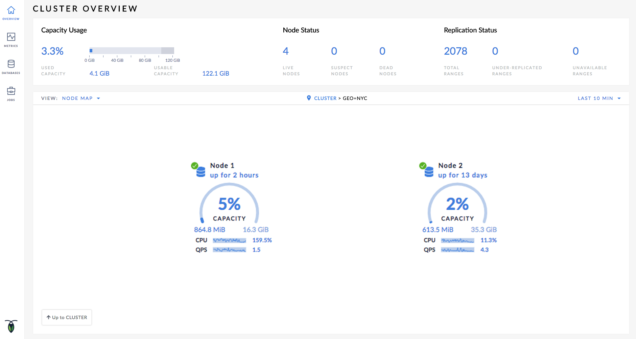The width and height of the screenshot is (636, 339).
Task: Click the 4 LIVE NODES counter
Action: [x=286, y=51]
